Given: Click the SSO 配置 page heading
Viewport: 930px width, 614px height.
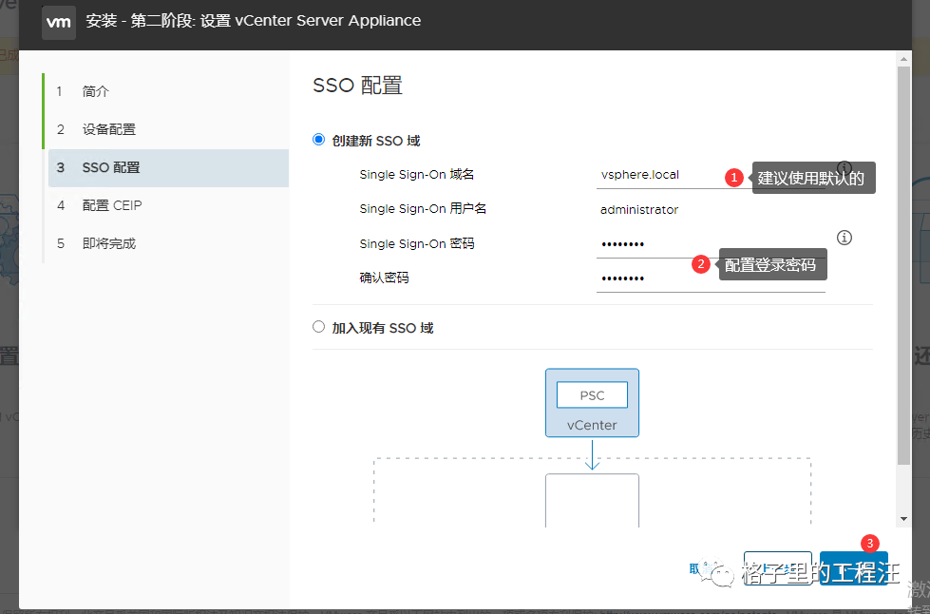Looking at the screenshot, I should coord(357,86).
